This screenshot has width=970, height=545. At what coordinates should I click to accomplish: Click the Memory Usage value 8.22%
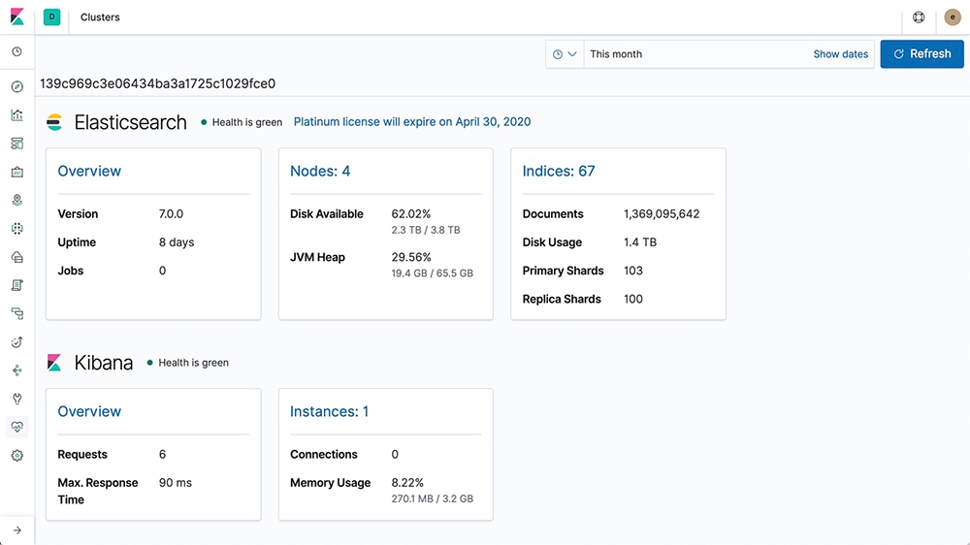click(x=407, y=483)
